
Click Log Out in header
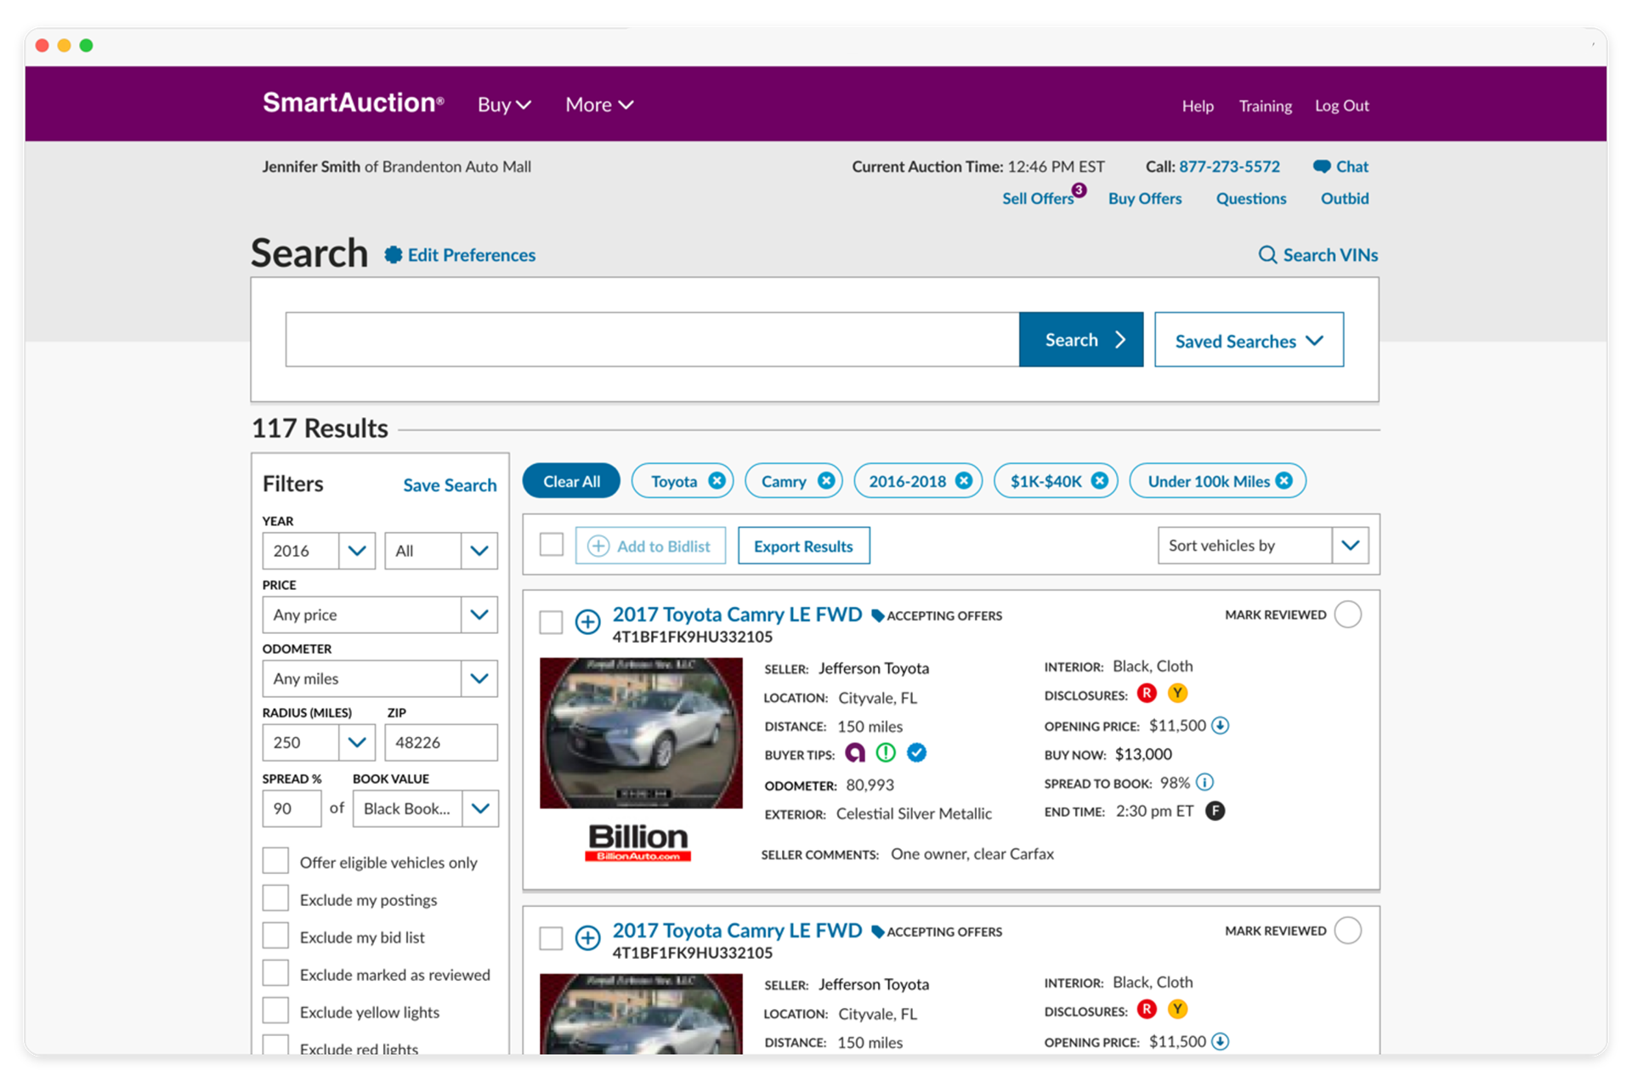click(1342, 106)
